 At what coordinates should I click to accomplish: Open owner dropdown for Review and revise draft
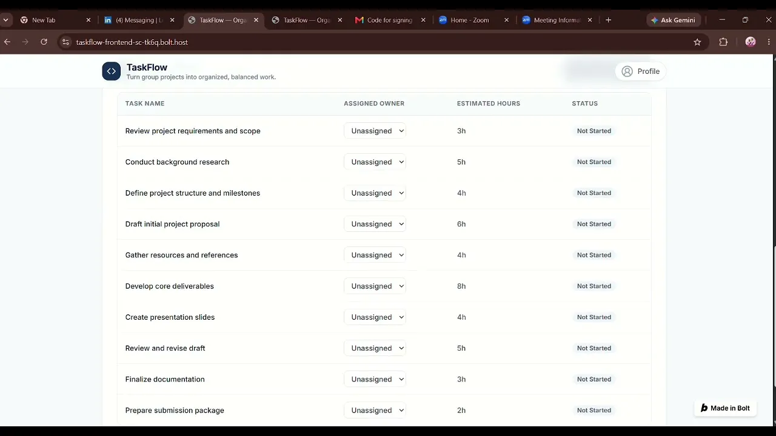tap(375, 348)
